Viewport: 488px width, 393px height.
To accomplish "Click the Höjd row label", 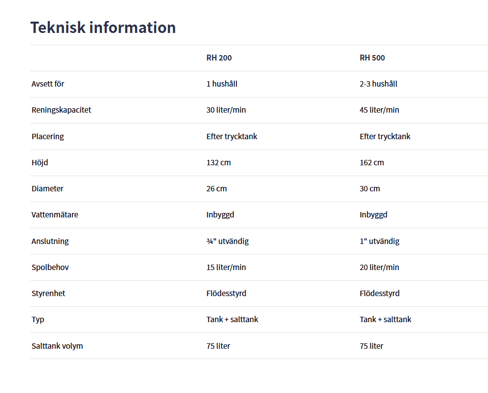I will tap(40, 163).
